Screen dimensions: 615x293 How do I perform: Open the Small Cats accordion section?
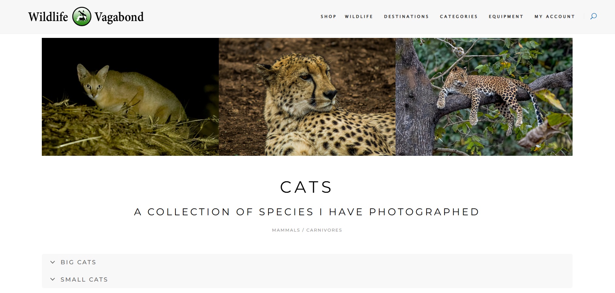click(307, 279)
